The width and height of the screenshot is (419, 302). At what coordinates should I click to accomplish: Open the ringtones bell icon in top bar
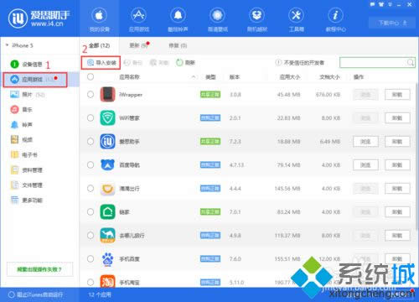[x=178, y=15]
